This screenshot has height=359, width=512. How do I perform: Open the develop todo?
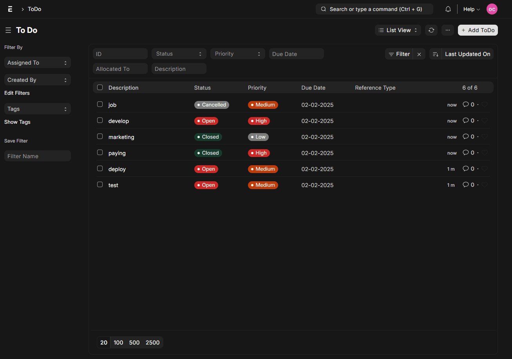119,121
